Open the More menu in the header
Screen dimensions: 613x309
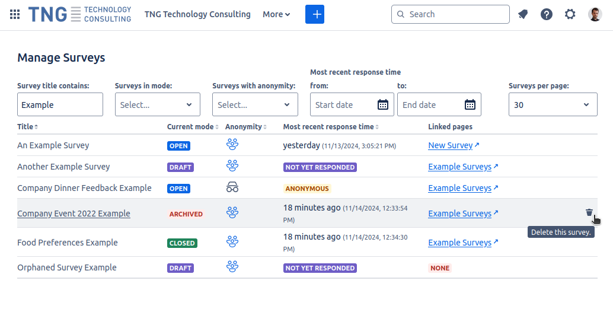coord(276,14)
